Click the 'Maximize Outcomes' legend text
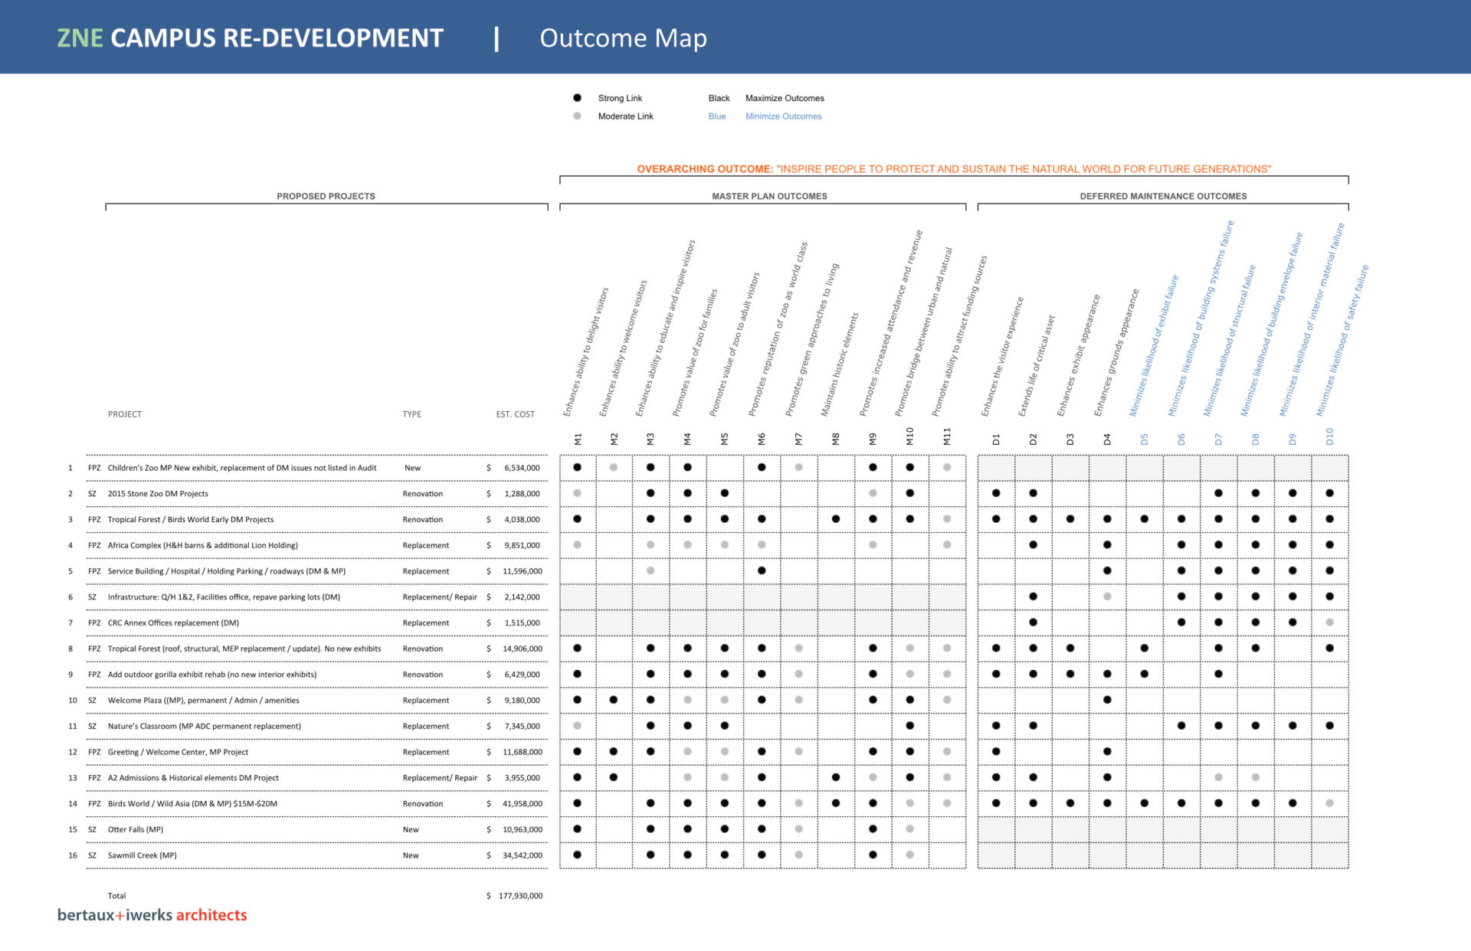This screenshot has width=1471, height=951. coord(785,98)
